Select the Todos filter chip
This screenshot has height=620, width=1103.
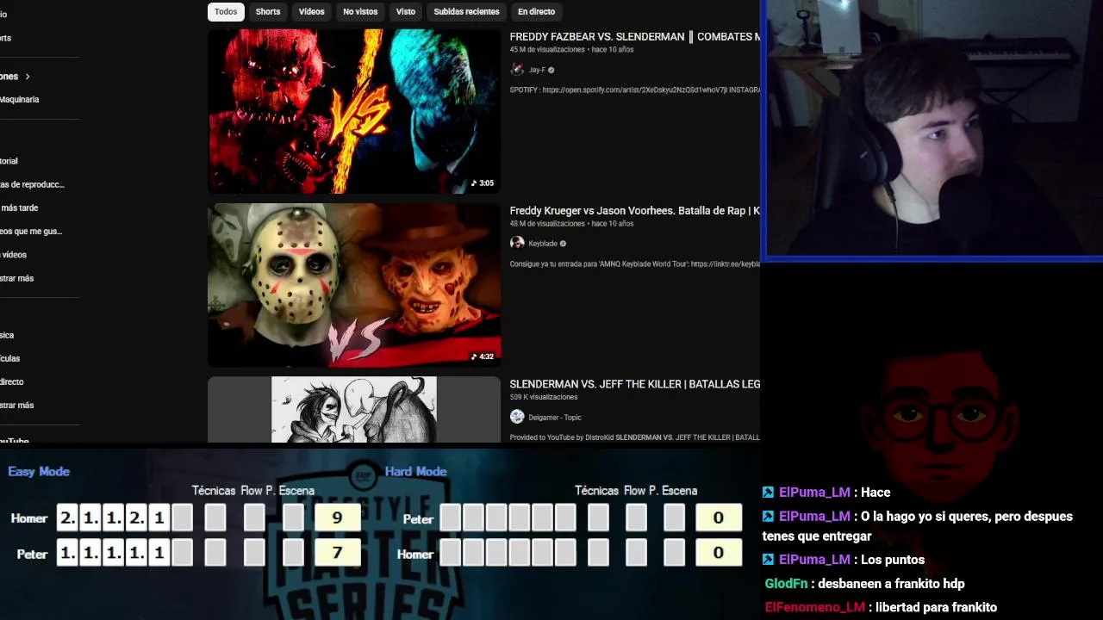tap(226, 11)
